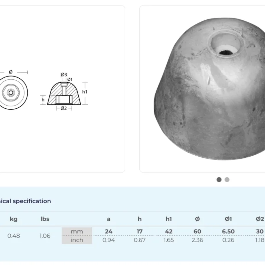Click the h1 column header in the table

(x=169, y=219)
